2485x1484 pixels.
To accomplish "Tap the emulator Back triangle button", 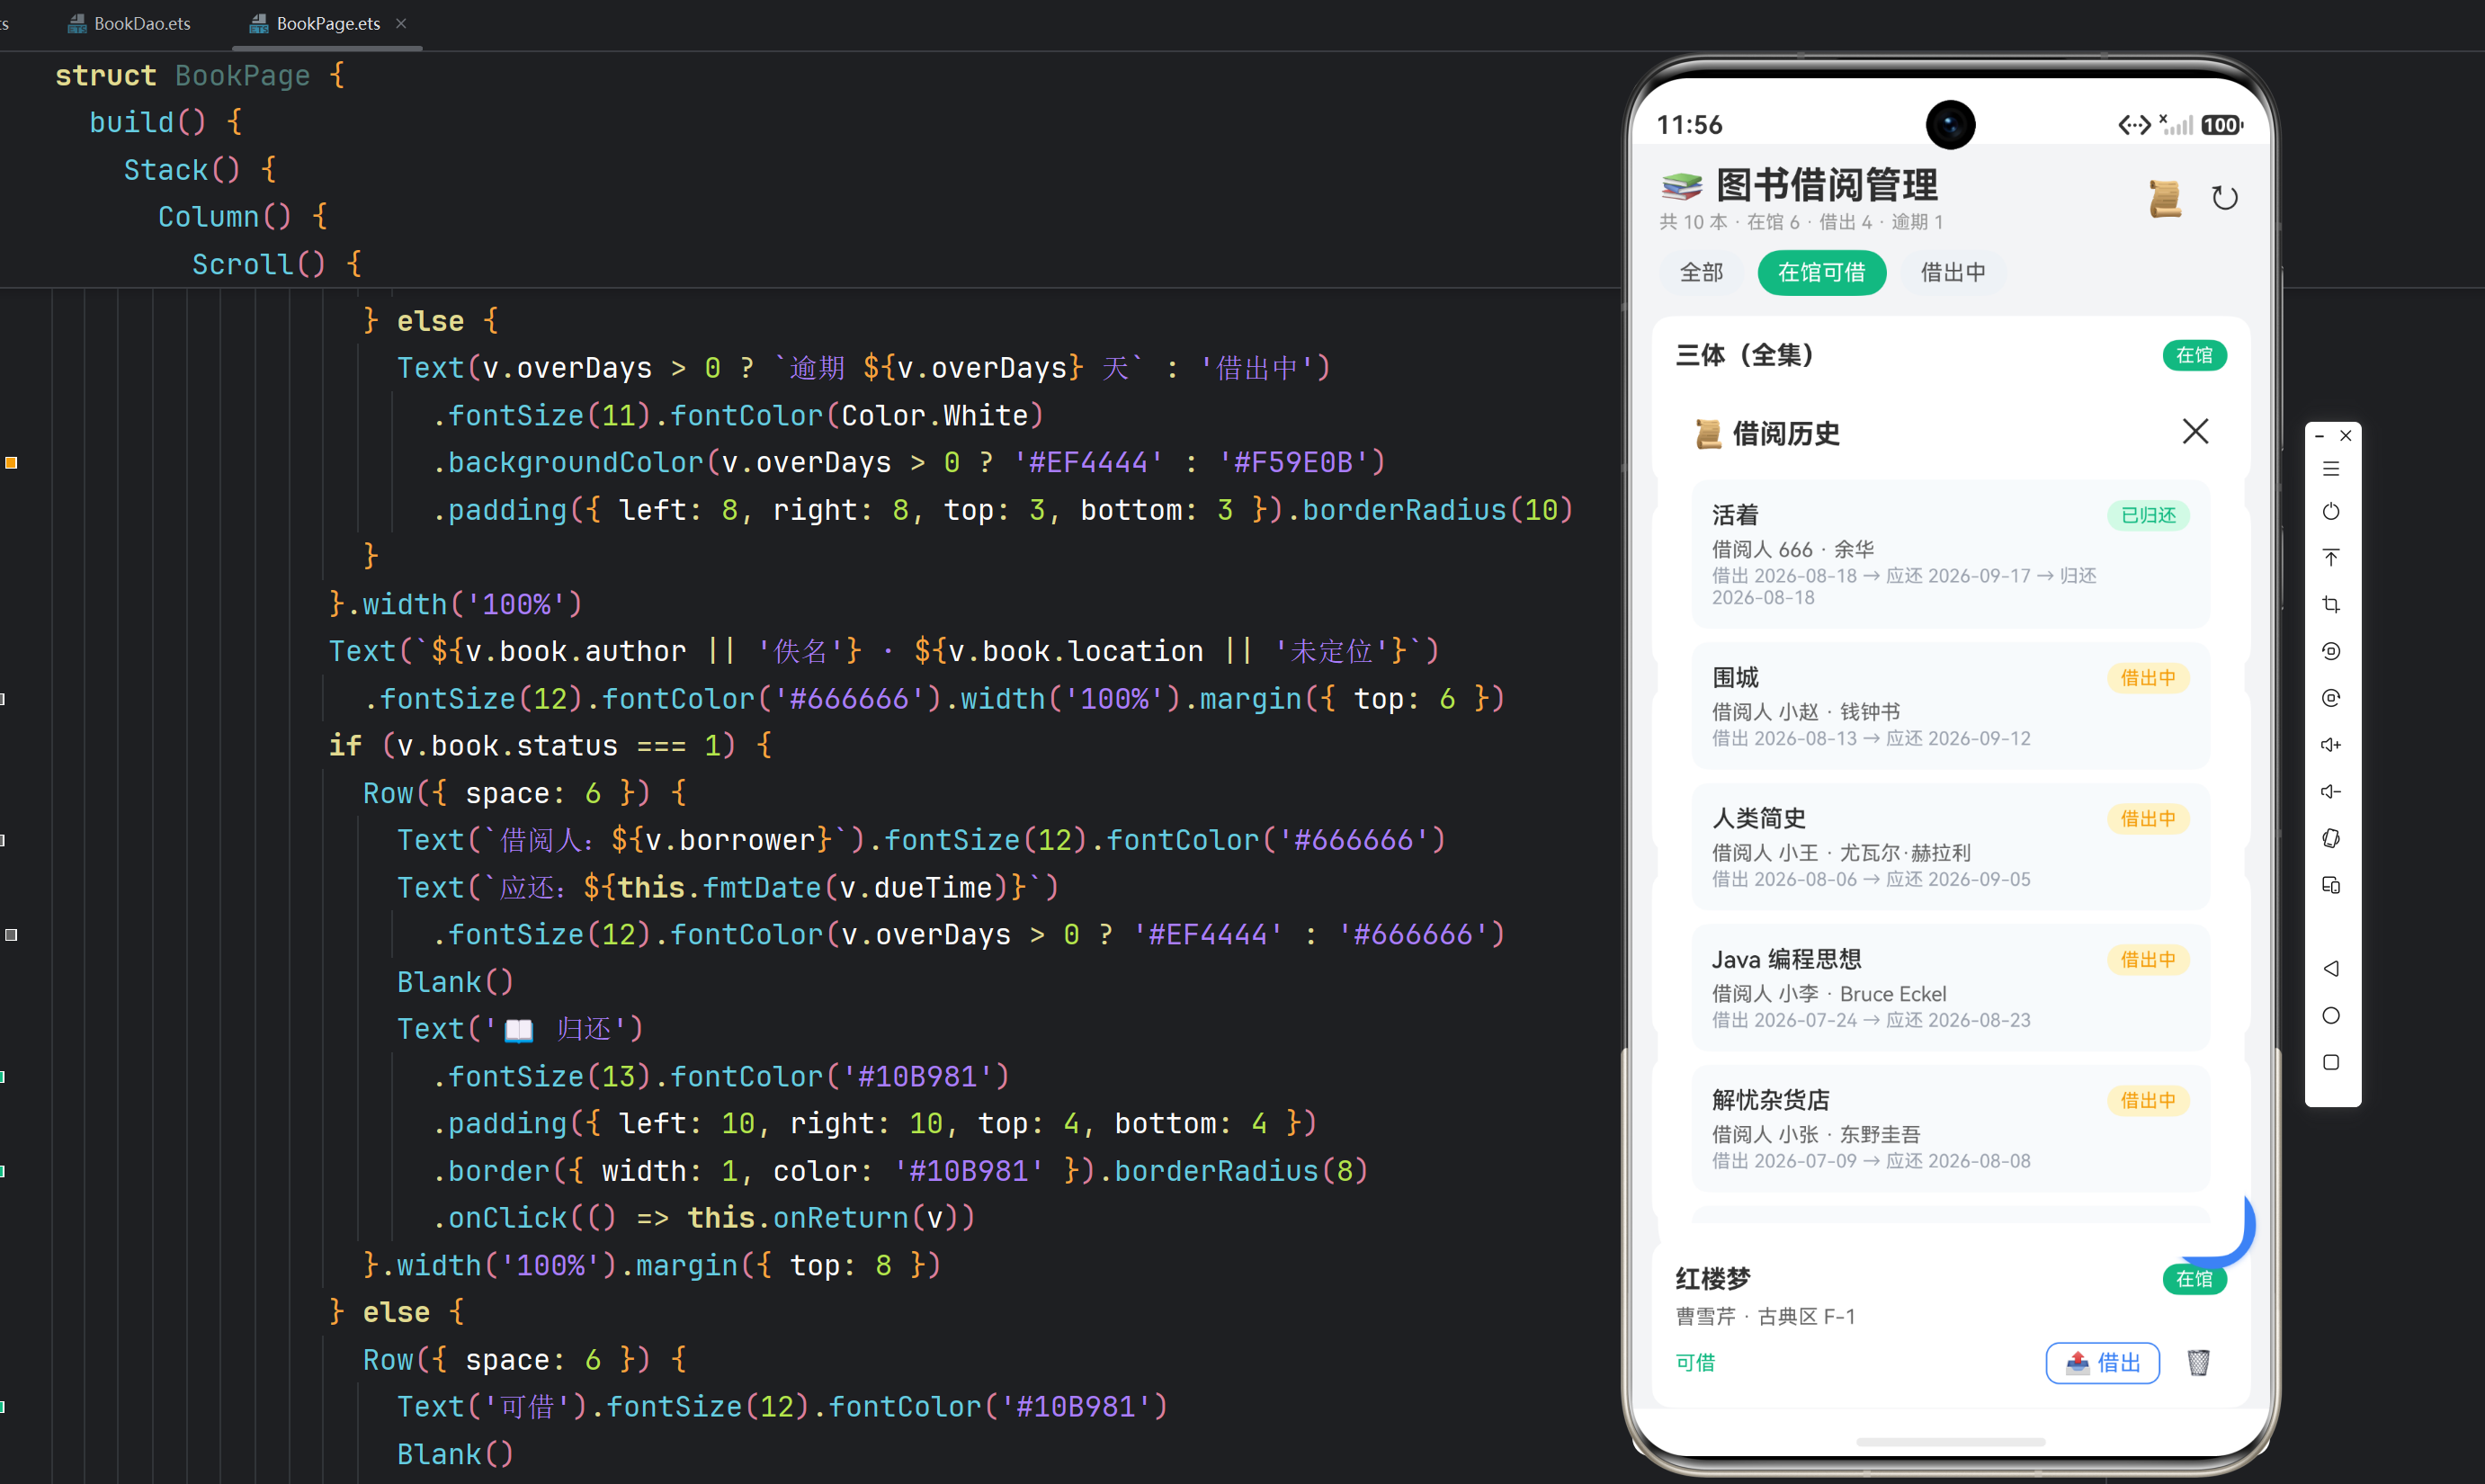I will pyautogui.click(x=2331, y=969).
